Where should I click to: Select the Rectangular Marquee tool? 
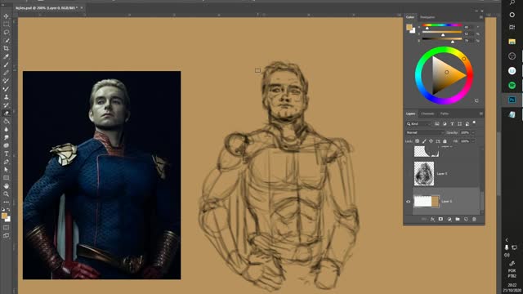(x=6, y=24)
